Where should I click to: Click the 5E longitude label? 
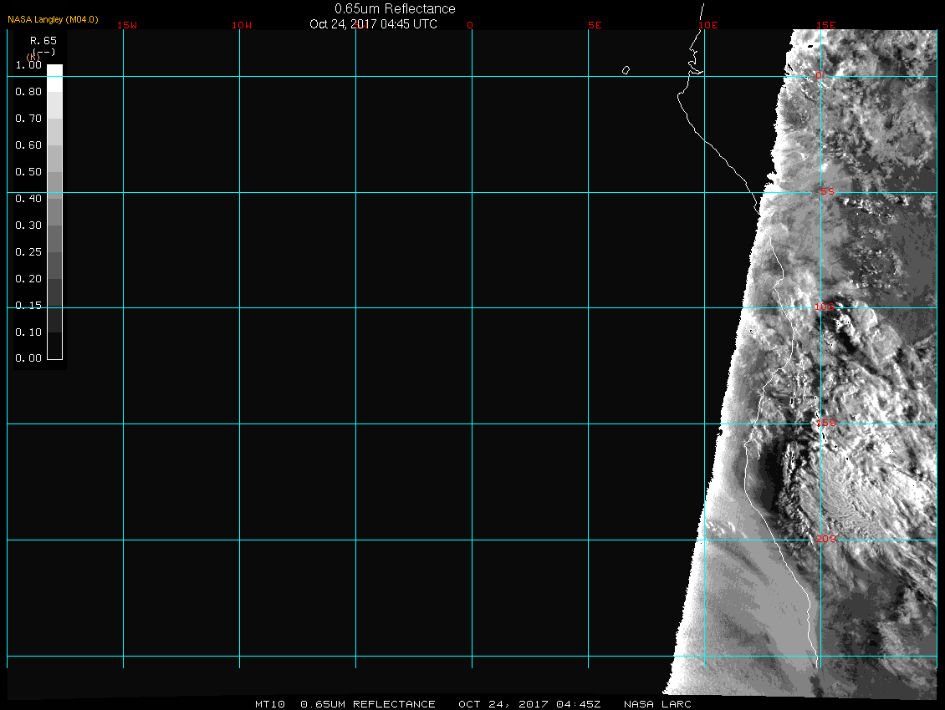[x=595, y=25]
